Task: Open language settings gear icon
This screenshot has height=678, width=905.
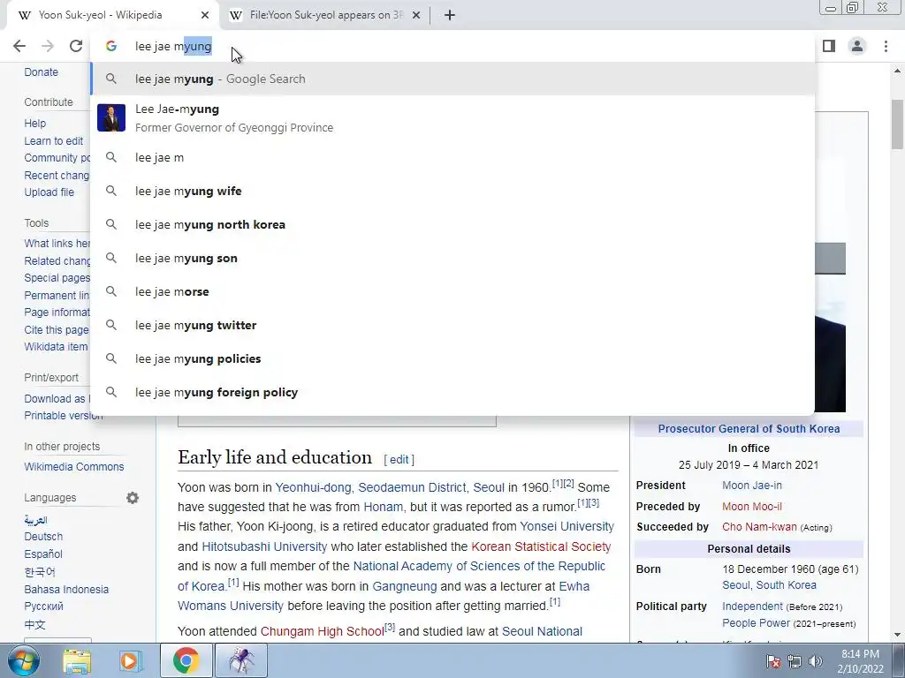Action: (x=133, y=498)
